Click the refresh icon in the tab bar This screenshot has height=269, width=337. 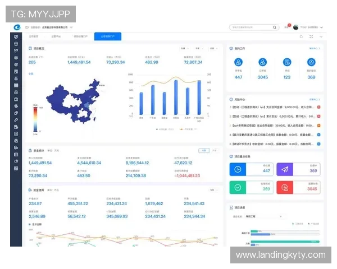click(301, 36)
